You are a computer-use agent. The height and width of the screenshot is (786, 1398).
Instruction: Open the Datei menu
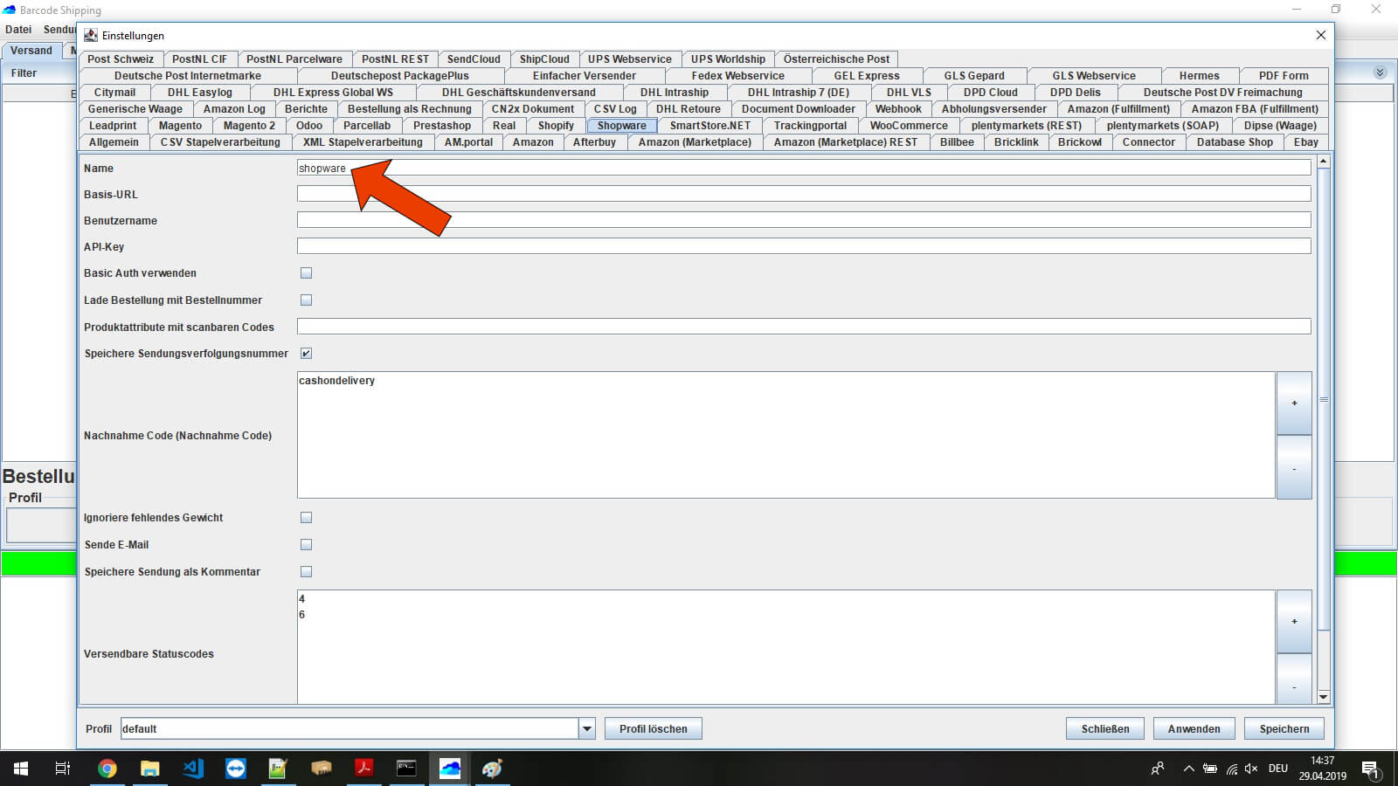pos(18,30)
